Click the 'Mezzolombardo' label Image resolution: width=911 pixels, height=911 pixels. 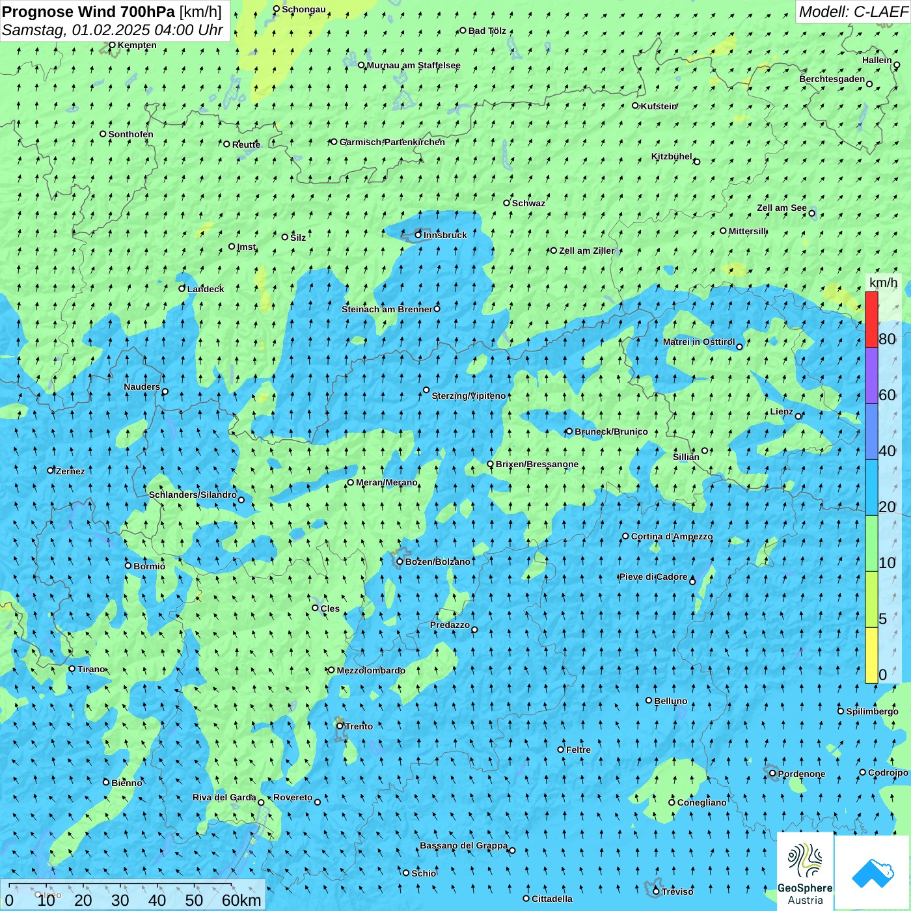(371, 670)
